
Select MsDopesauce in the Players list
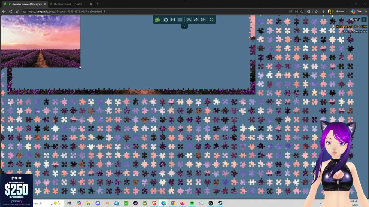tap(347, 26)
